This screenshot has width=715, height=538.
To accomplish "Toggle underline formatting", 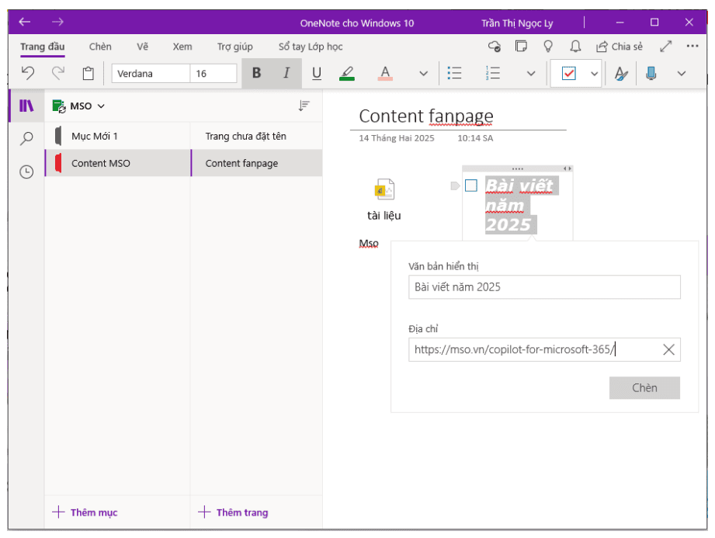I will [x=317, y=73].
